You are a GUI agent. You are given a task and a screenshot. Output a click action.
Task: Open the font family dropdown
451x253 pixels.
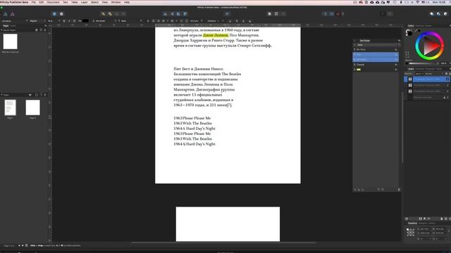click(x=15, y=21)
